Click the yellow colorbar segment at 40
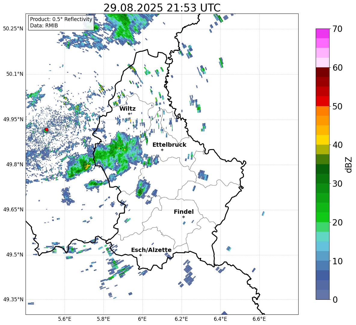The height and width of the screenshot is (325, 356). (x=322, y=140)
